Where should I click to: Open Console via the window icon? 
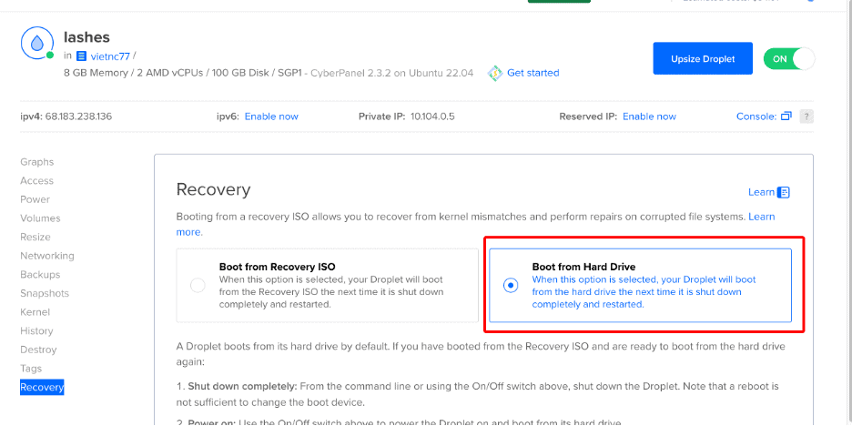[786, 117]
